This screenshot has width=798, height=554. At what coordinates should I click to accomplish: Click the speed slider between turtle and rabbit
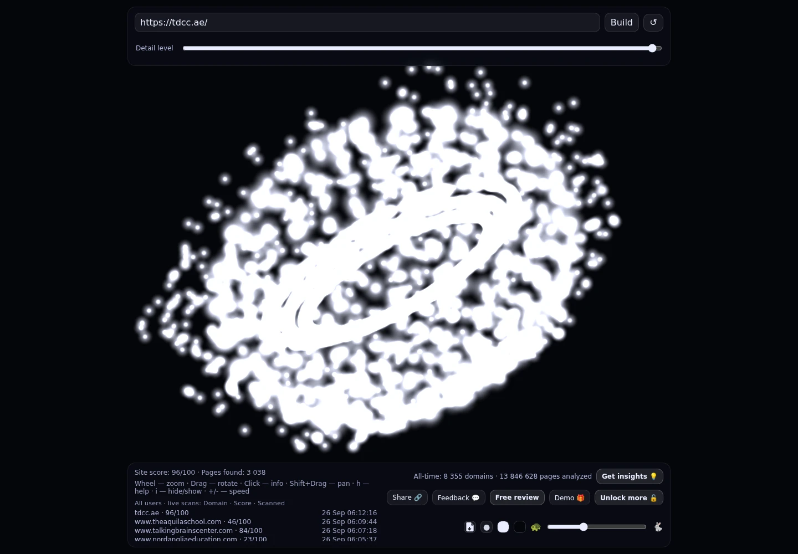tap(597, 527)
